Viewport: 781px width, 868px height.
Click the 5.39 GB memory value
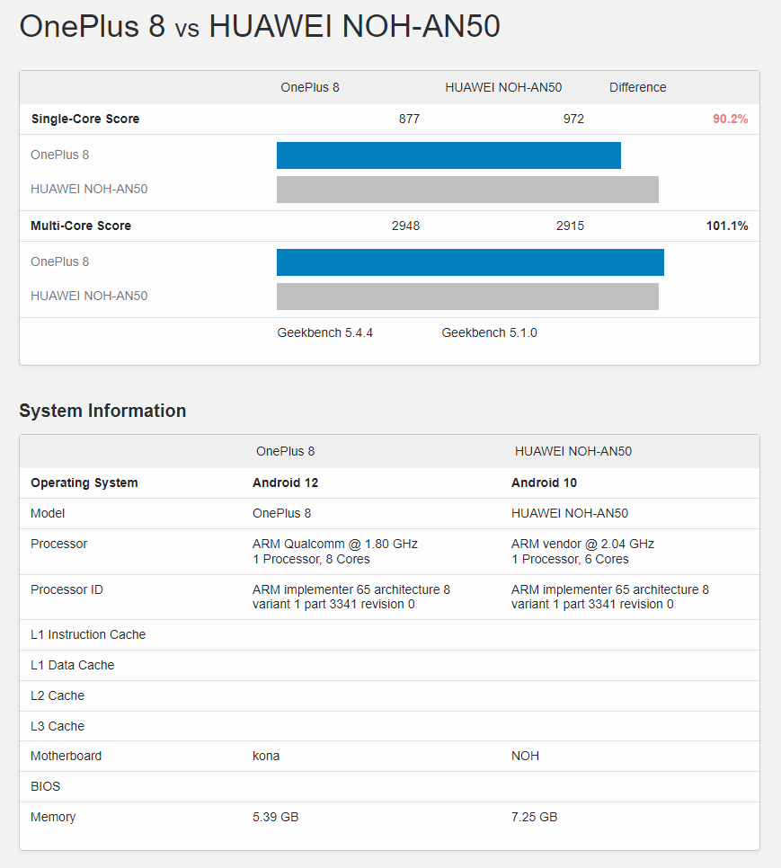click(x=275, y=817)
